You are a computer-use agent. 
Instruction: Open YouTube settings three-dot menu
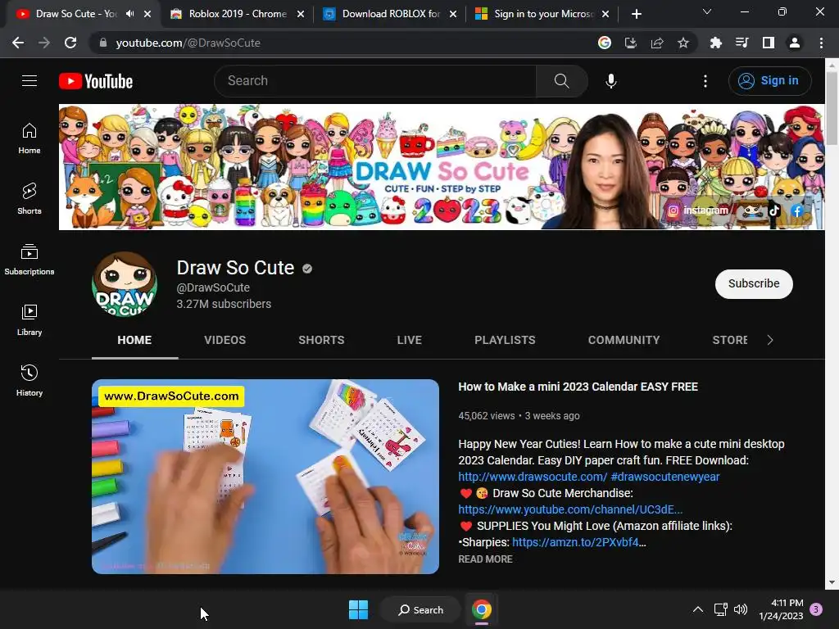pos(705,81)
